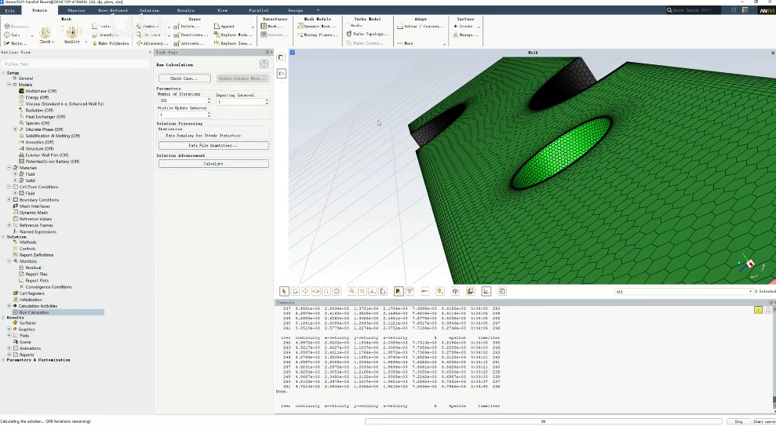This screenshot has height=426, width=776.
Task: Click the Reporting Interval input field
Action: click(240, 101)
